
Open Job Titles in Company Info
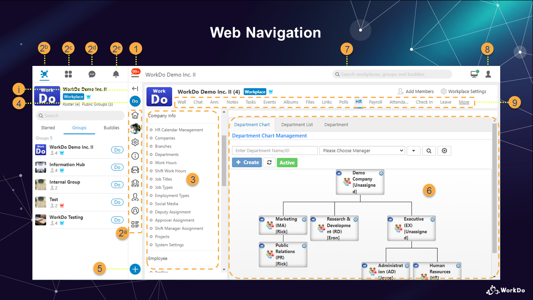coord(163,179)
